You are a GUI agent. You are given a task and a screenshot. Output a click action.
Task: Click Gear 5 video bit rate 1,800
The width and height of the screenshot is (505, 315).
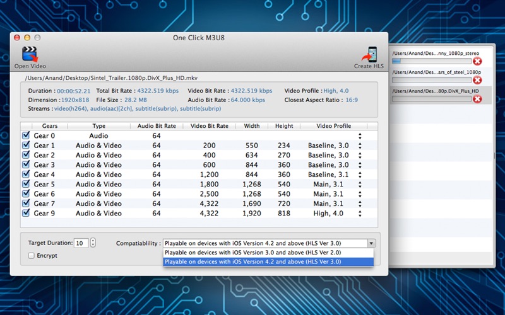[209, 184]
